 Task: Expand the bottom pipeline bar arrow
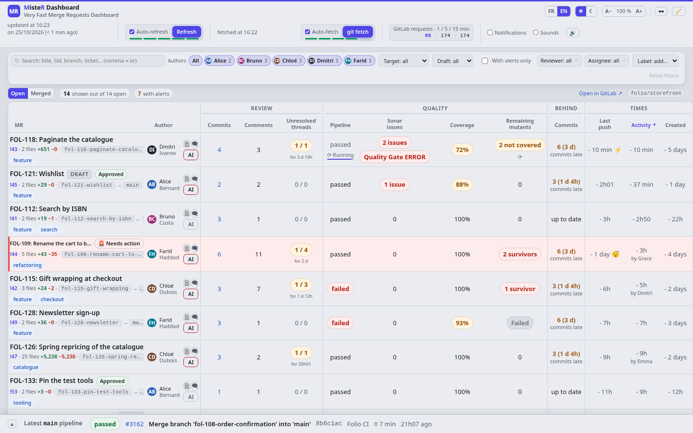[x=12, y=424]
